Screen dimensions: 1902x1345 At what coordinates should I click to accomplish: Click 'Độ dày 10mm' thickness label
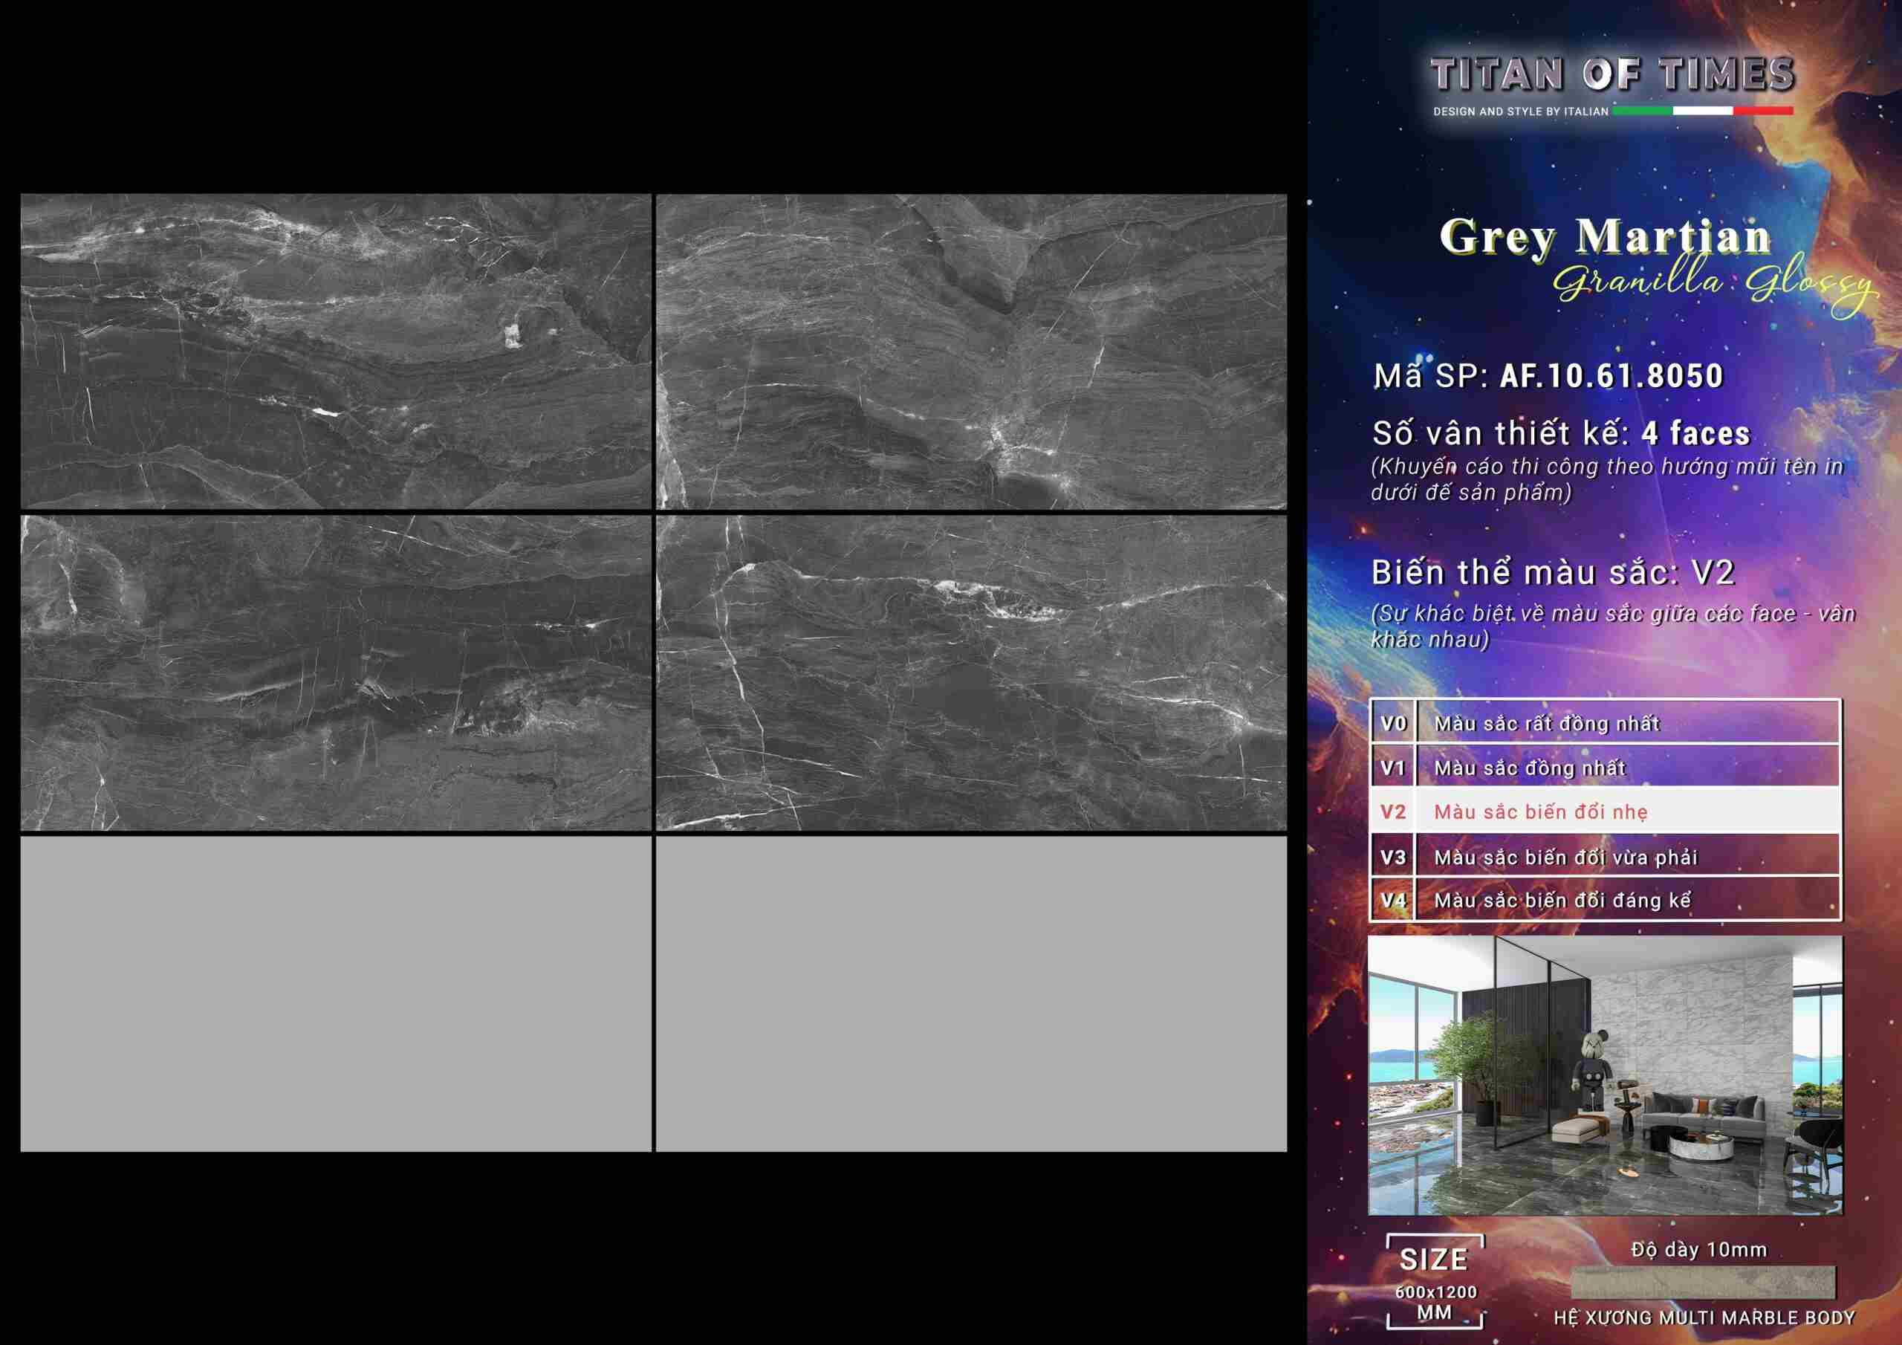pos(1699,1249)
